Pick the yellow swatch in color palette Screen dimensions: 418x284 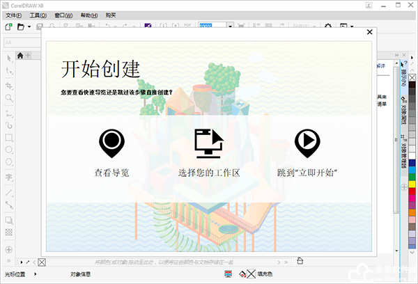tap(412, 184)
